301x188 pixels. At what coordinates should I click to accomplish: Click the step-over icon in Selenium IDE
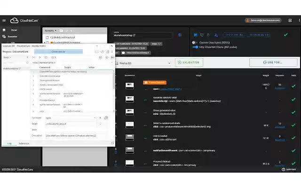click(x=46, y=57)
